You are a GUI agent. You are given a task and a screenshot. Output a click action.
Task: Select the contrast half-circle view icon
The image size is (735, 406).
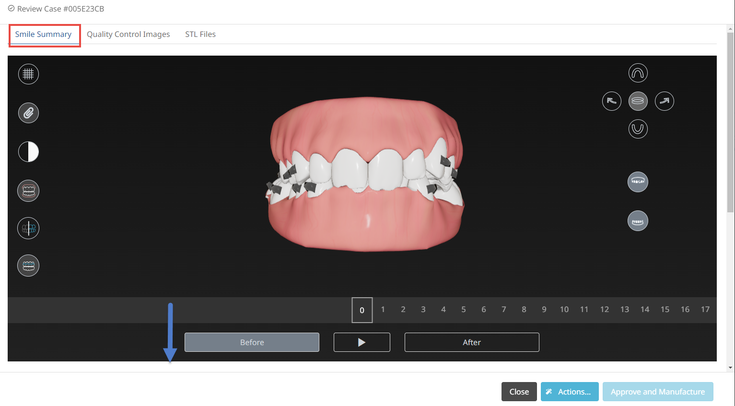(x=28, y=151)
